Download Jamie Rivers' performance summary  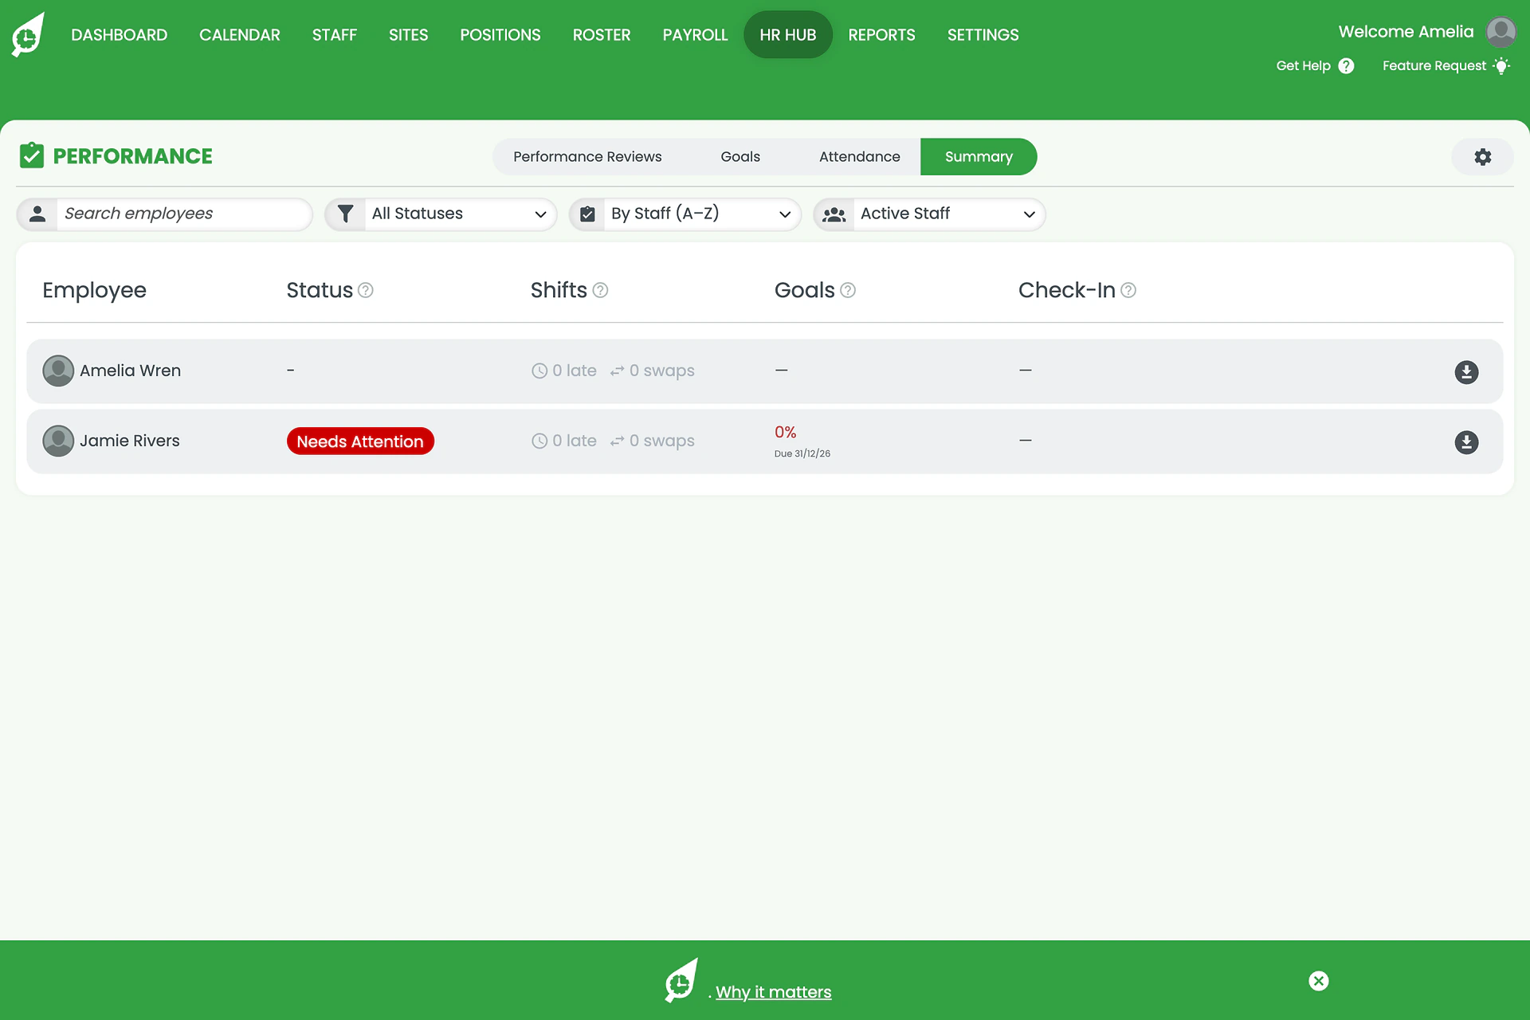coord(1466,442)
